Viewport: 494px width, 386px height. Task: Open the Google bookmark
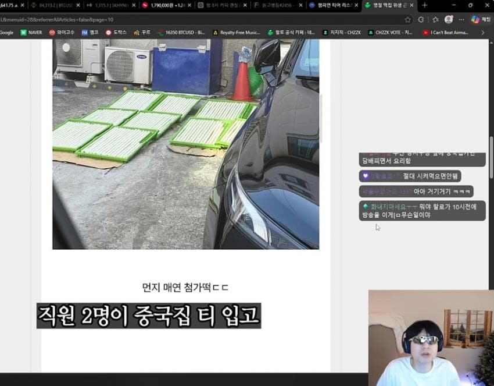(x=6, y=33)
